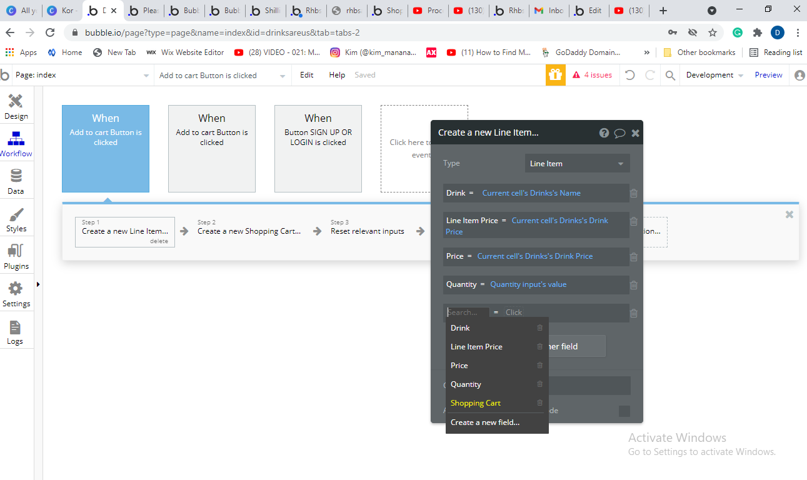This screenshot has height=480, width=807.
Task: Delete the Quantity field assignment row
Action: click(634, 285)
